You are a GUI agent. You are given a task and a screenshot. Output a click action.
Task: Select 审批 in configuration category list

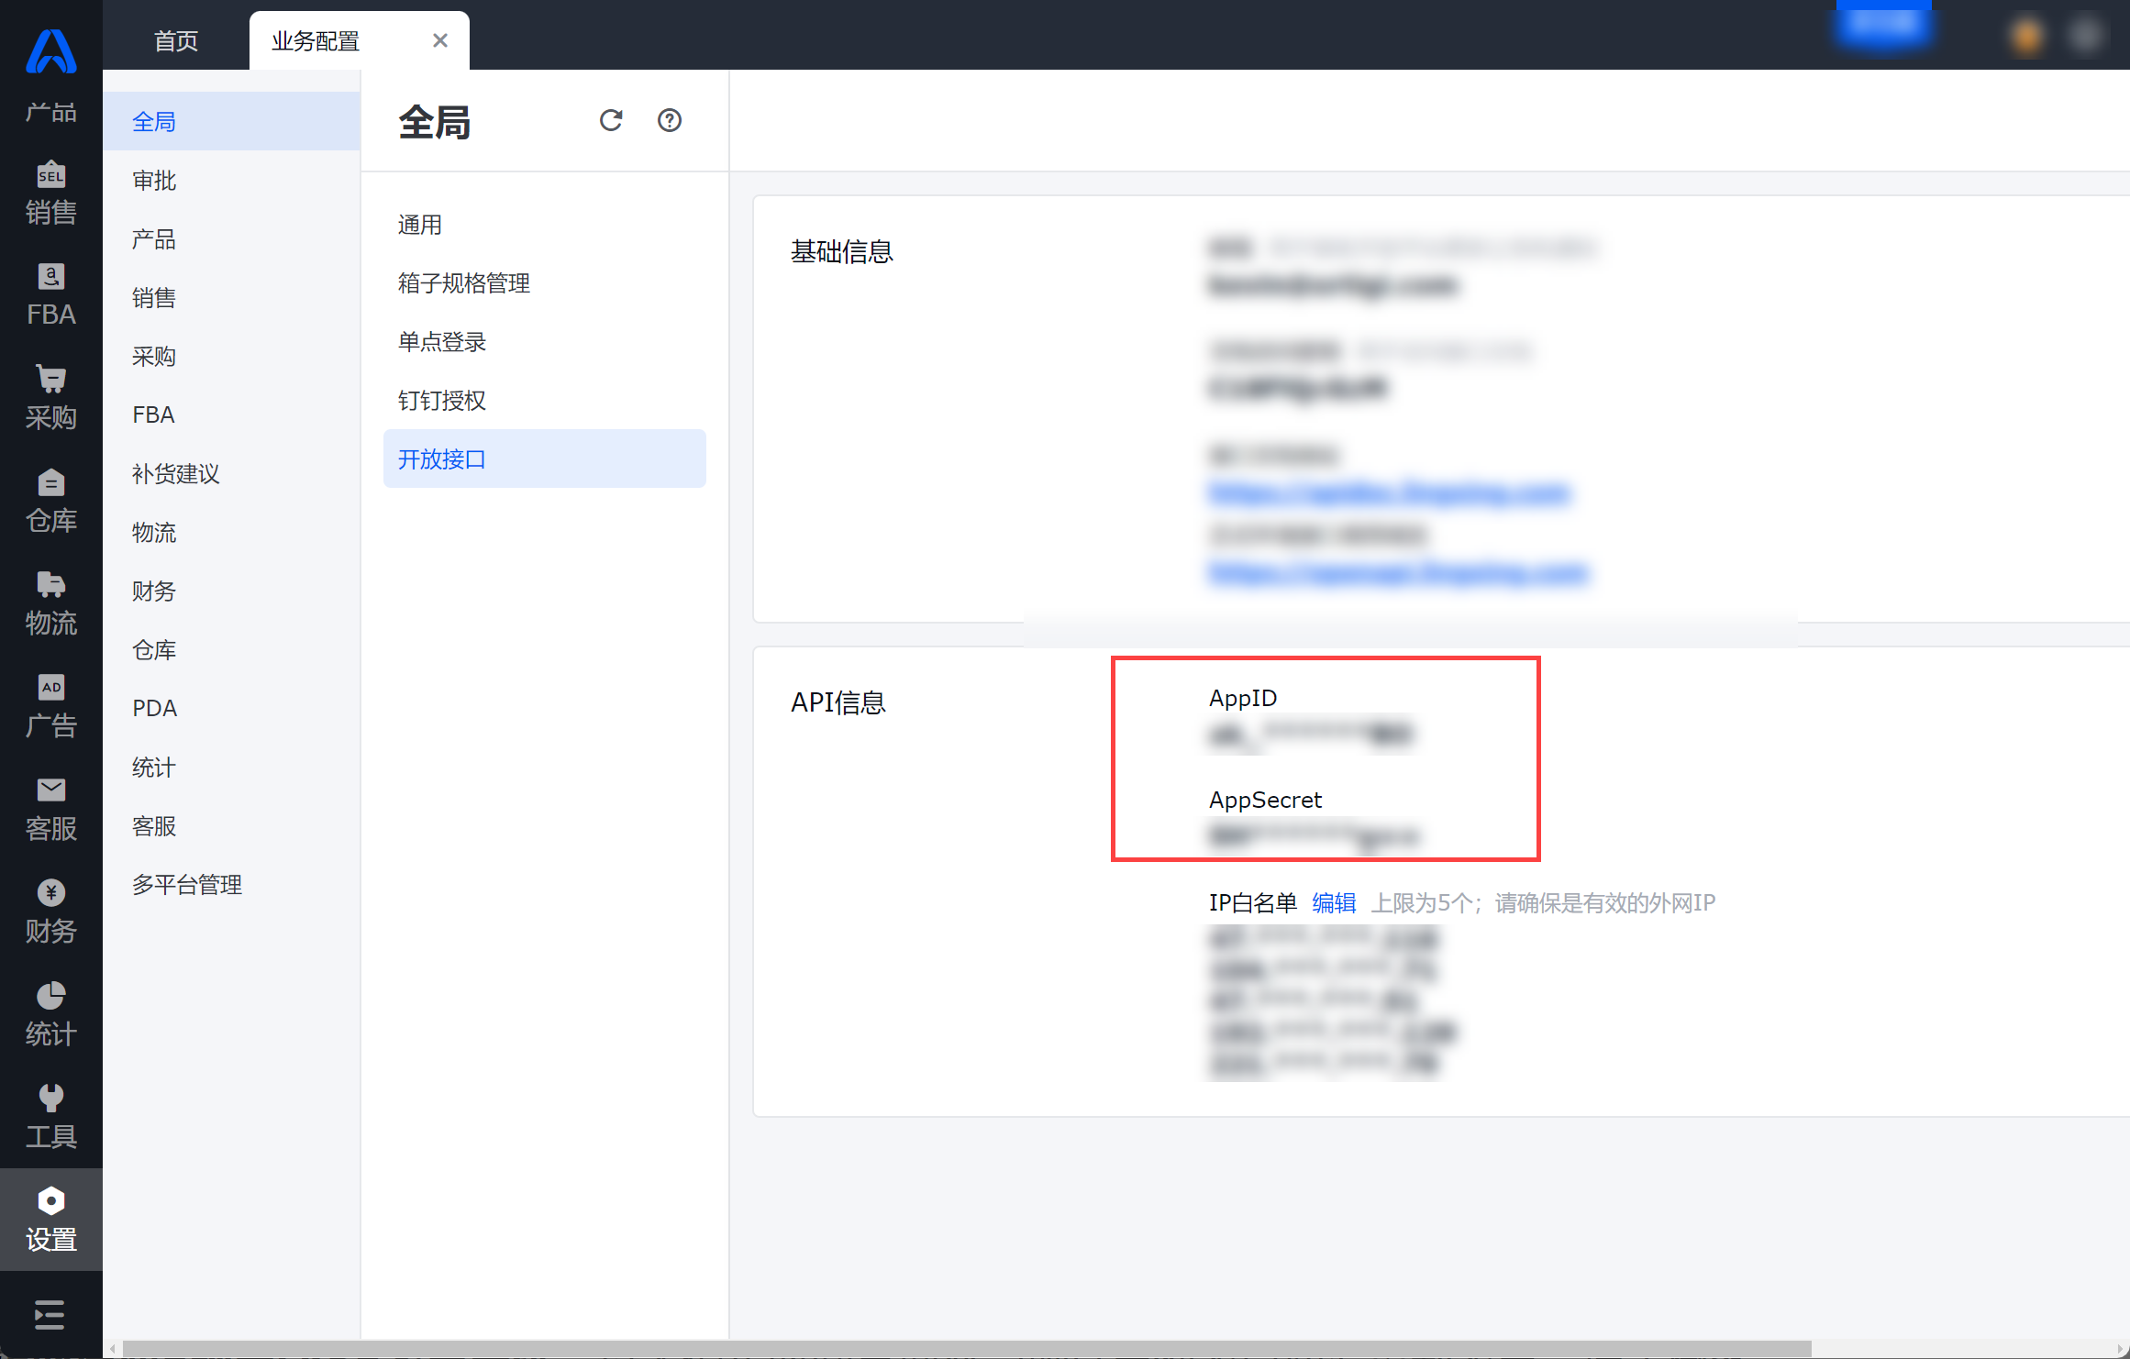pyautogui.click(x=154, y=181)
